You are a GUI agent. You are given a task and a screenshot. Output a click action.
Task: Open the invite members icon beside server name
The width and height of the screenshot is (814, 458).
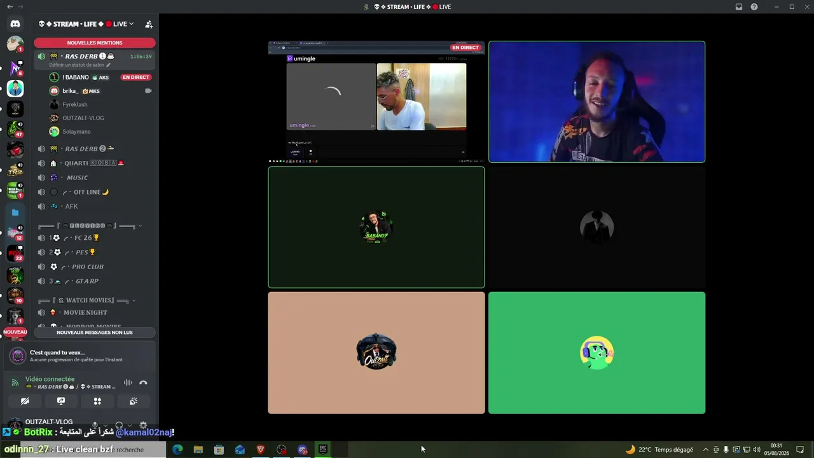(x=149, y=24)
